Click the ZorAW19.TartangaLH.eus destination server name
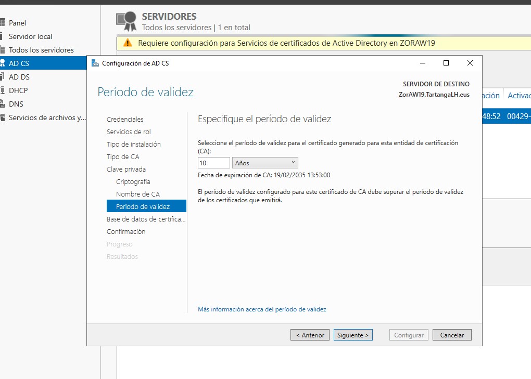Image resolution: width=531 pixels, height=379 pixels. coord(434,95)
